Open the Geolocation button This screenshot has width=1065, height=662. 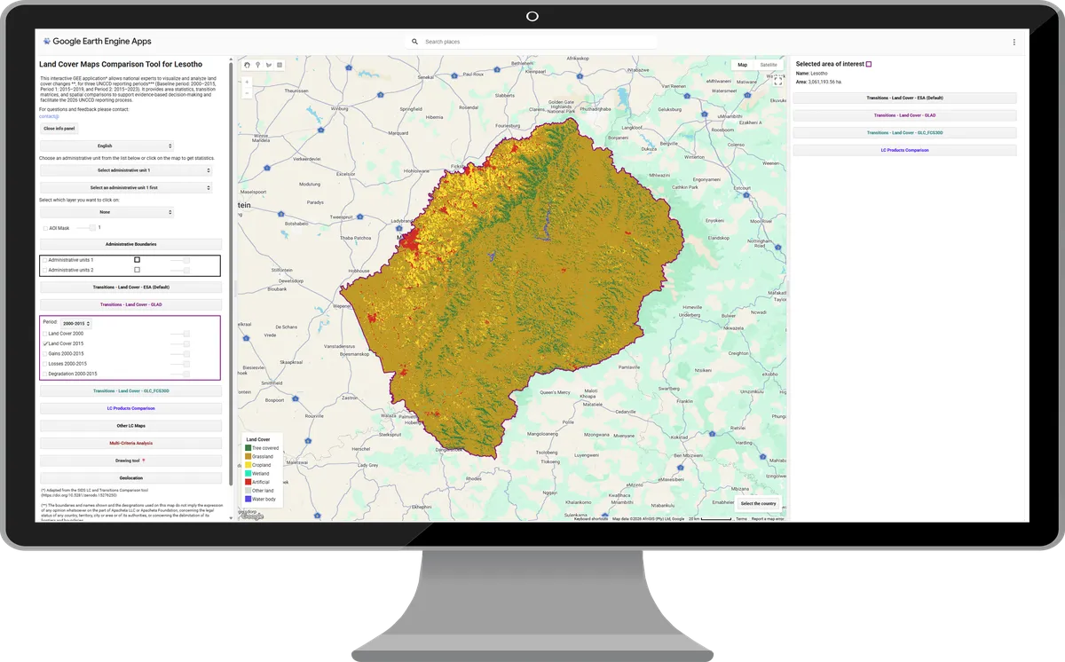pyautogui.click(x=130, y=477)
